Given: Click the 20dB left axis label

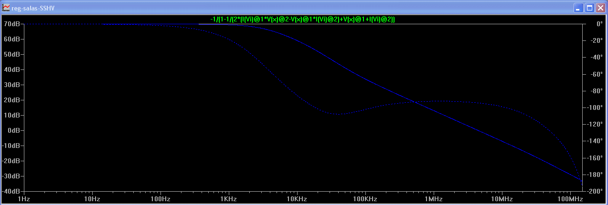Looking at the screenshot, I should (x=12, y=100).
